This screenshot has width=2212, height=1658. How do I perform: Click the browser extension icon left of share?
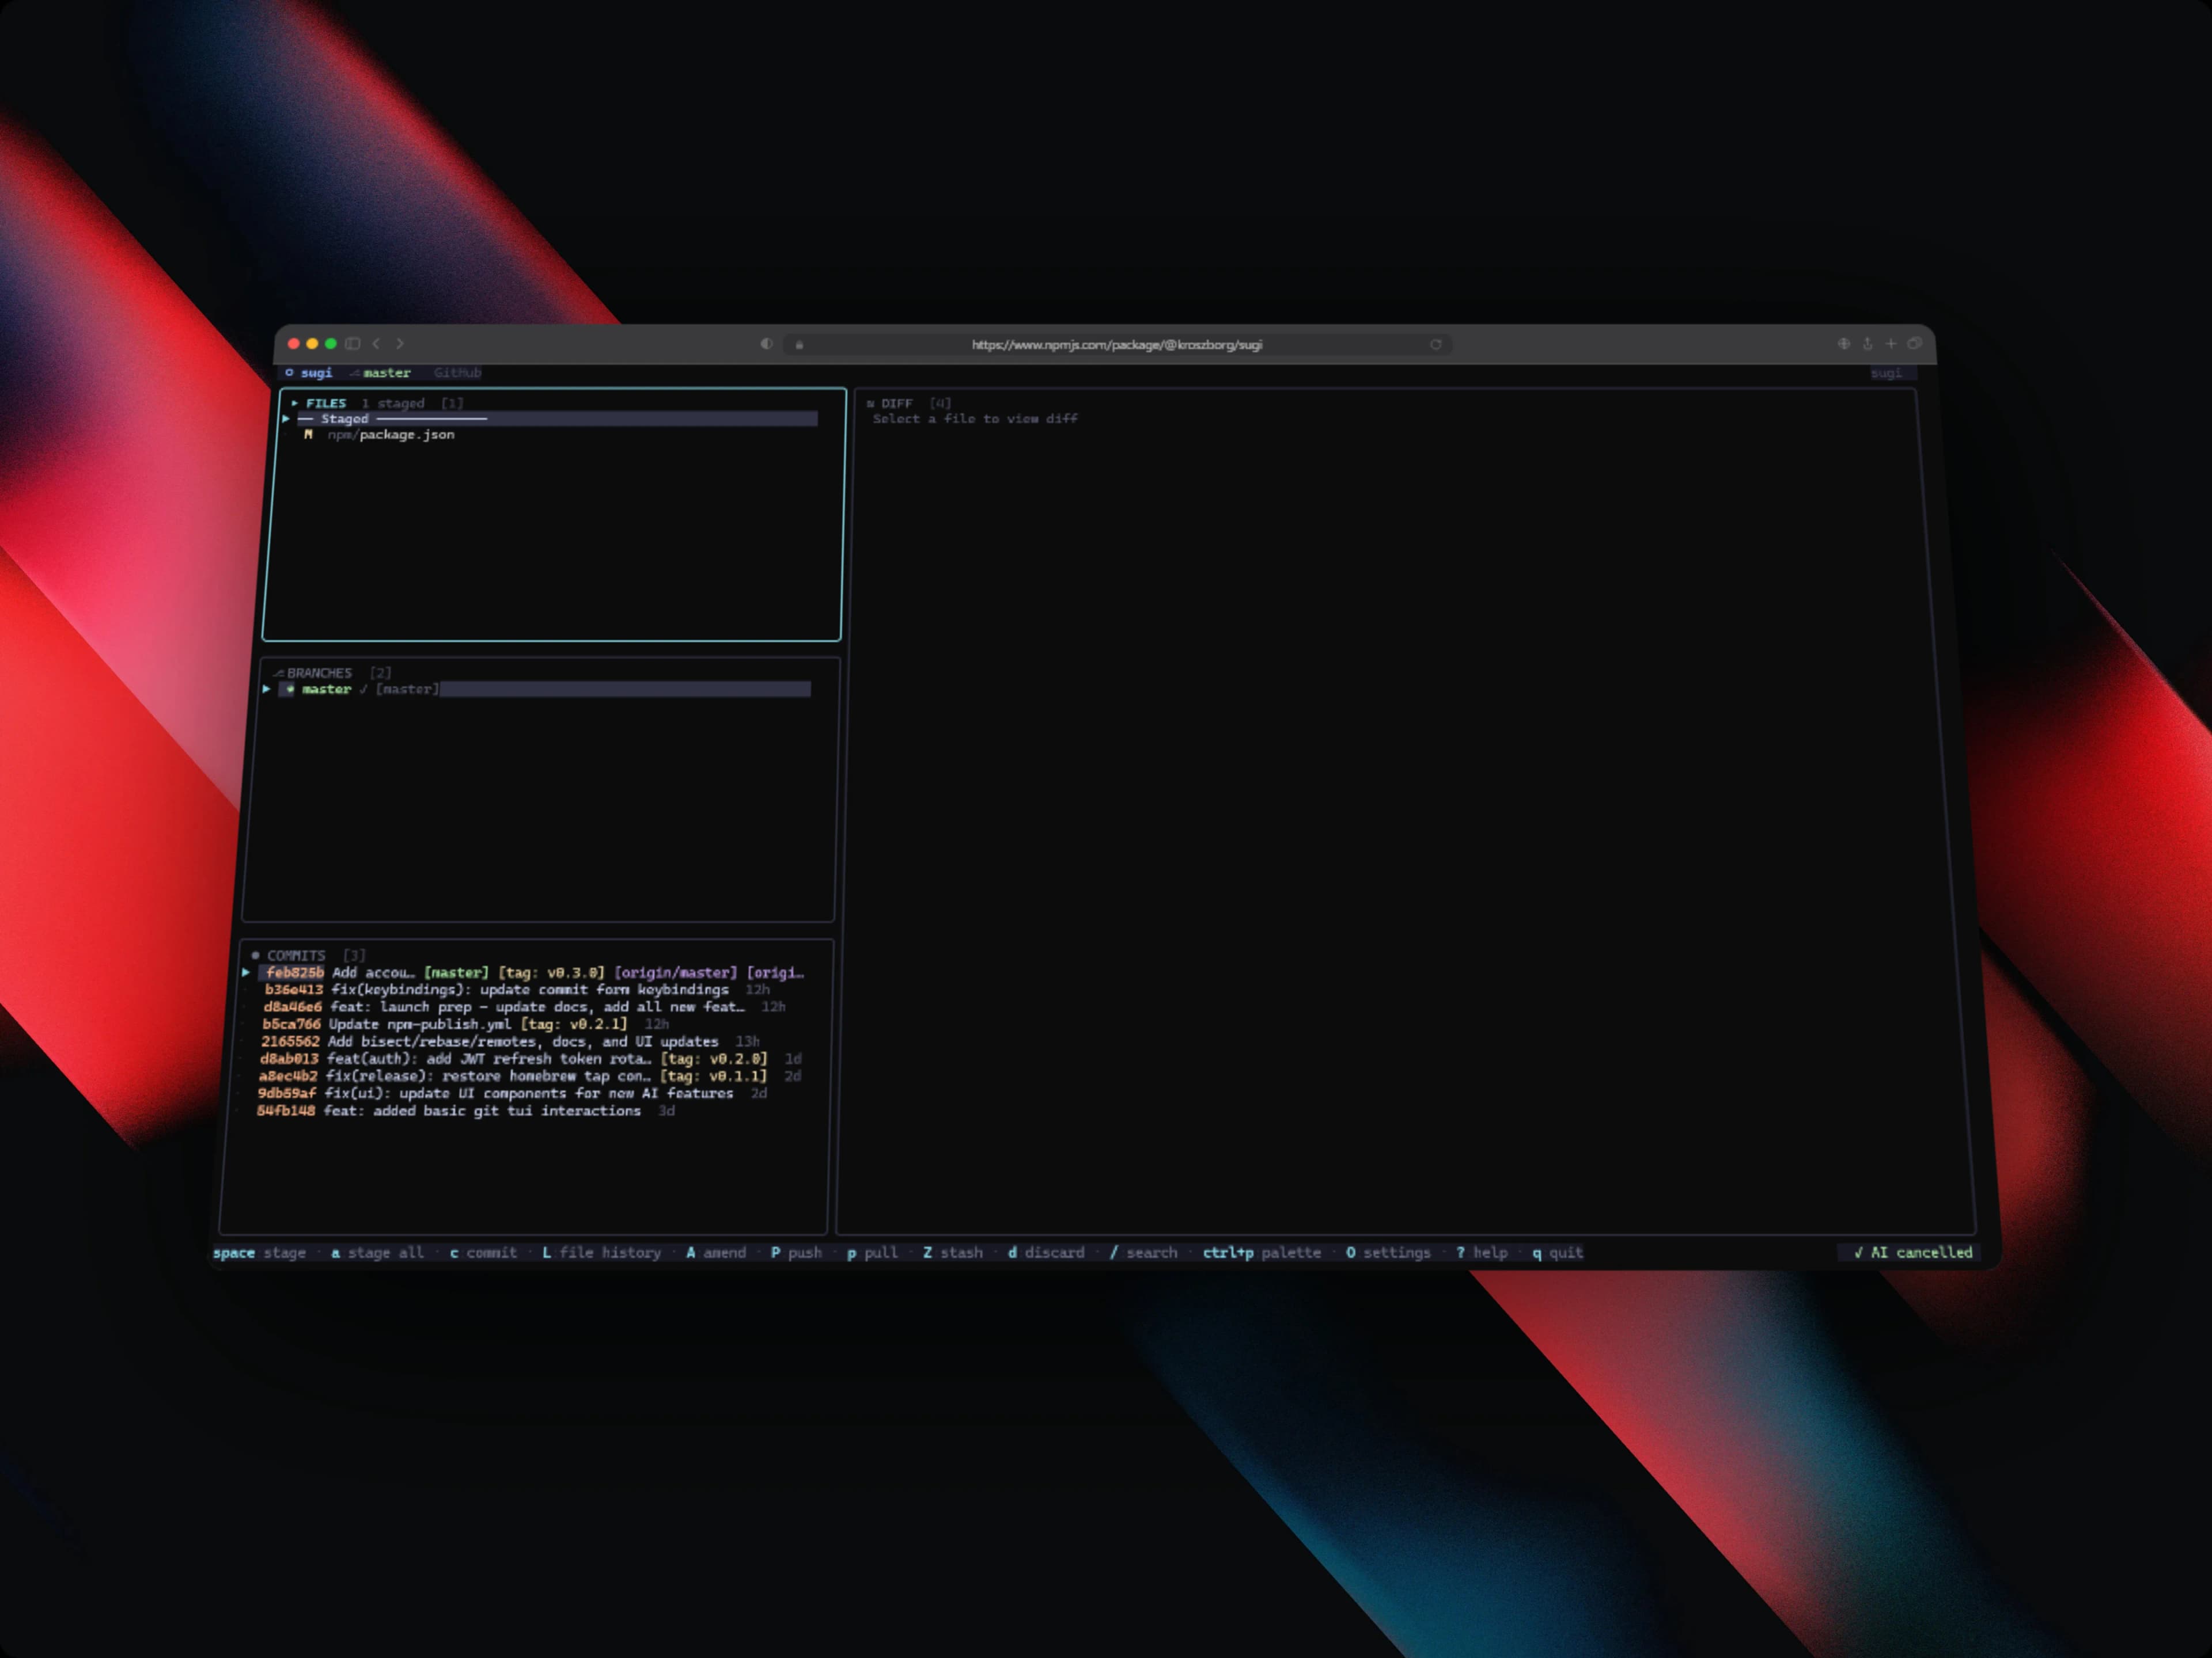pos(1844,344)
